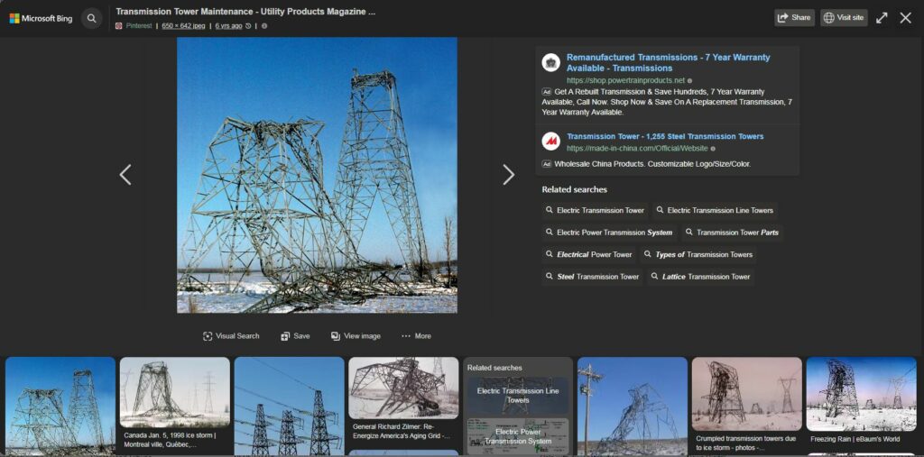Save the image to collections
The height and width of the screenshot is (457, 924).
[x=295, y=336]
